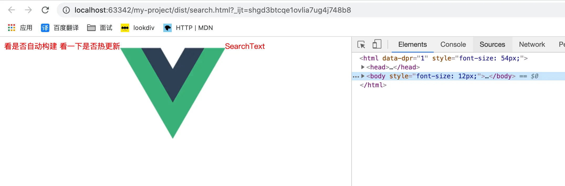
Task: Expand the body node in the DOM tree
Action: pos(363,76)
